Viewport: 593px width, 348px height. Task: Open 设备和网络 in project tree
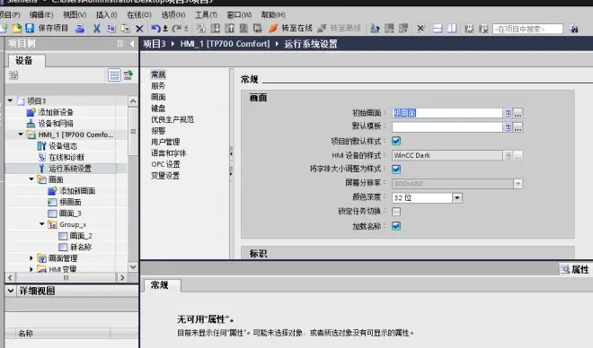pos(56,124)
